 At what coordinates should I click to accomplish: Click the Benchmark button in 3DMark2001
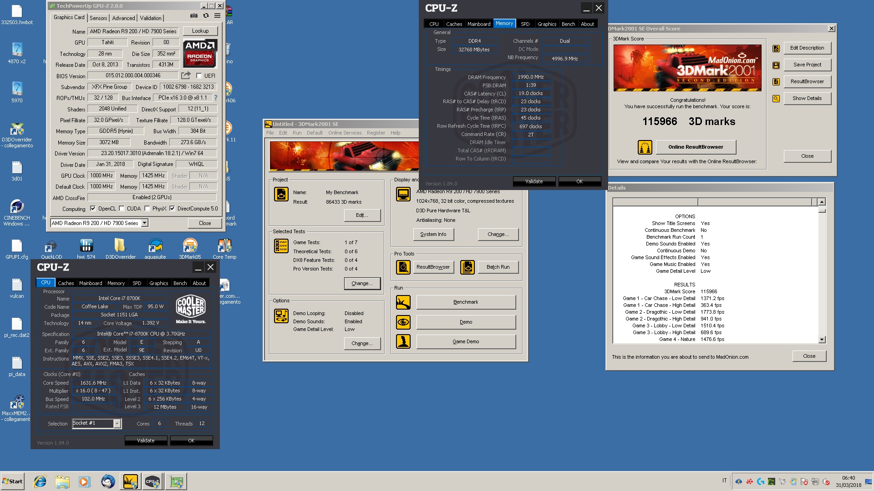466,302
